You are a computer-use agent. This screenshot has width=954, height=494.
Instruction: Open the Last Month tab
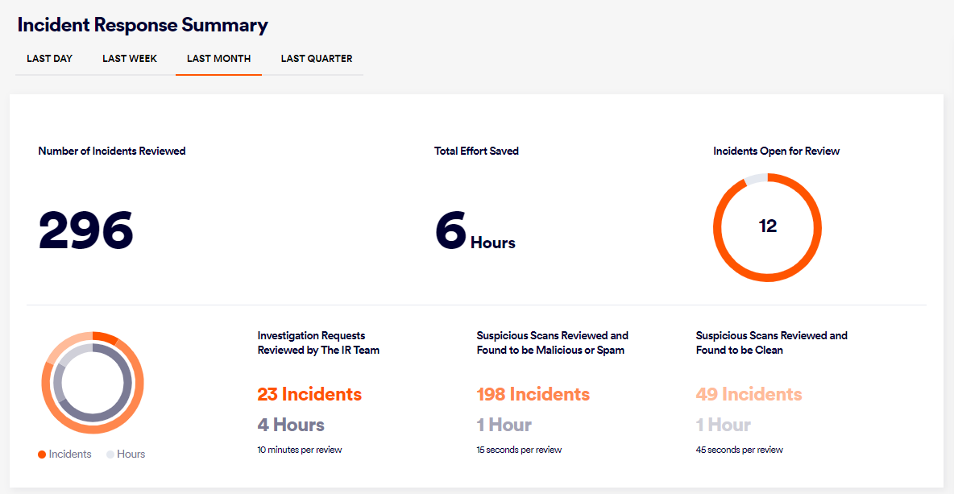click(x=218, y=59)
